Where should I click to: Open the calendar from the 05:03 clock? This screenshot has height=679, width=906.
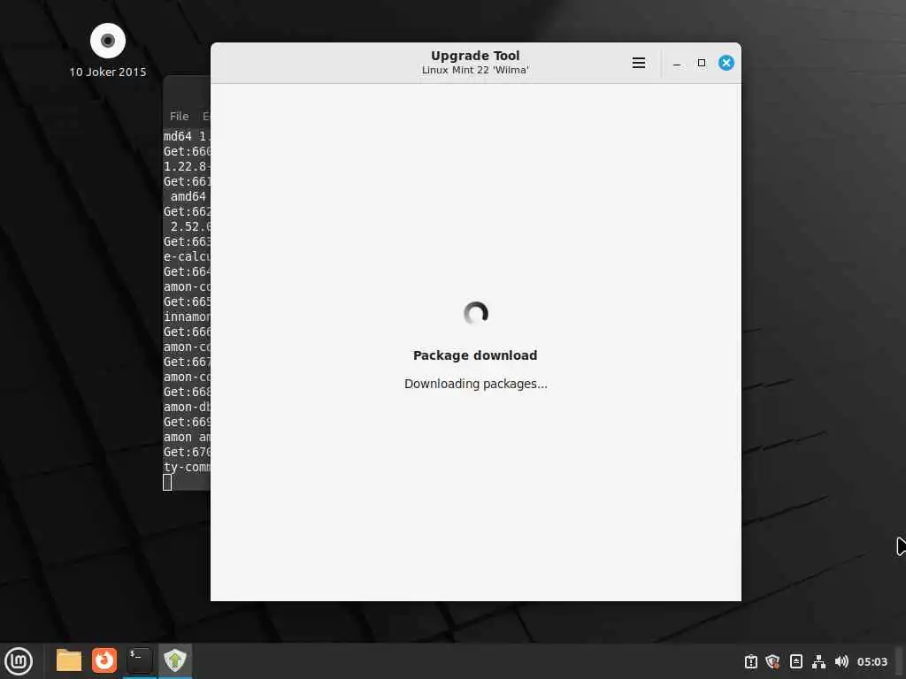tap(871, 661)
